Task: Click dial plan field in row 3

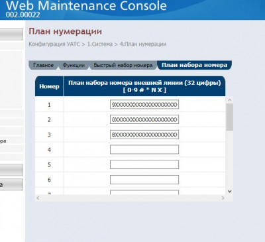Action: point(144,135)
